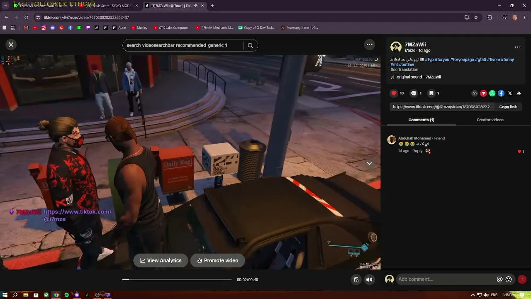531x299 pixels.
Task: Seek the video using the progress bar
Action: coord(177,279)
